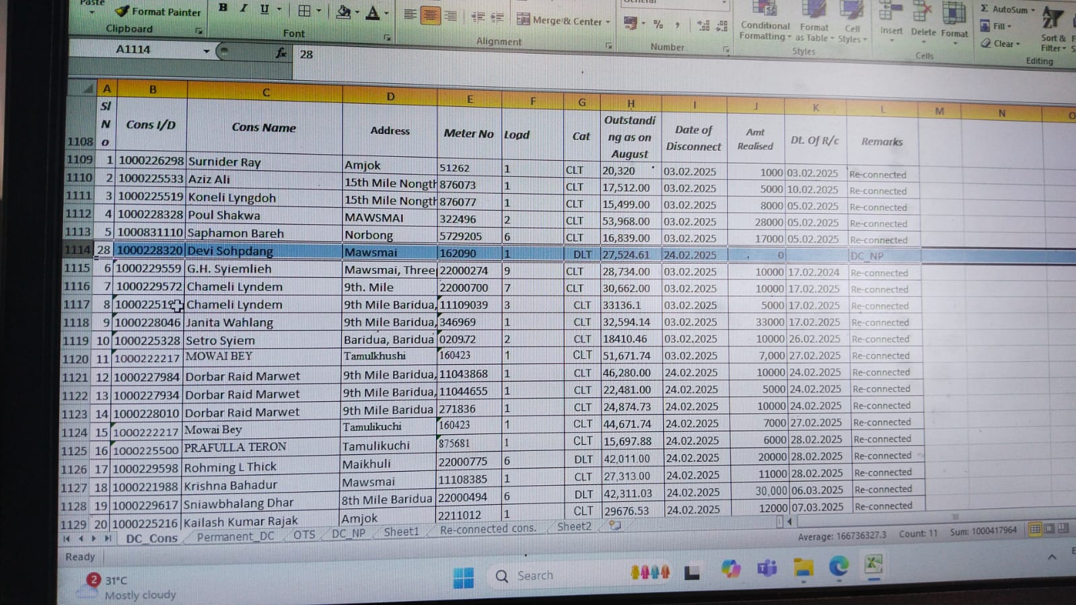This screenshot has width=1076, height=605.
Task: Select column header D
Action: tap(390, 96)
